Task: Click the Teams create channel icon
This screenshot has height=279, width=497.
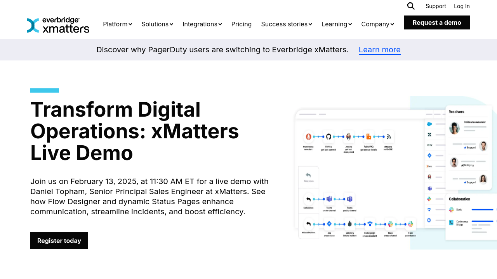Action: pyautogui.click(x=329, y=199)
